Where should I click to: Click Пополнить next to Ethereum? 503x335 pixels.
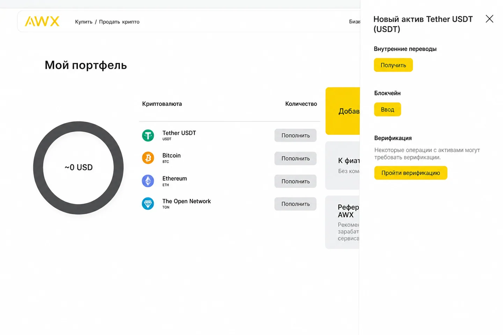point(296,181)
